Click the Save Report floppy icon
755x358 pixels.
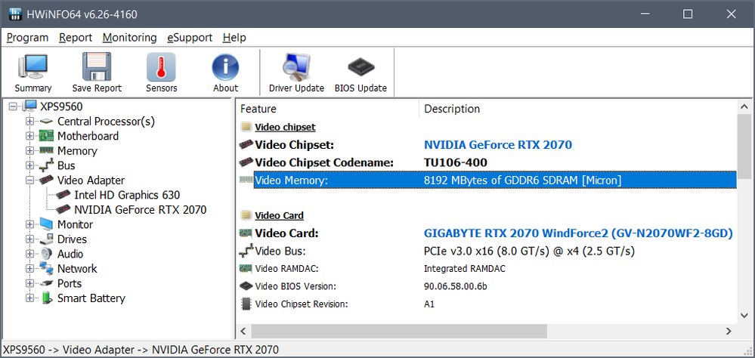[x=97, y=67]
